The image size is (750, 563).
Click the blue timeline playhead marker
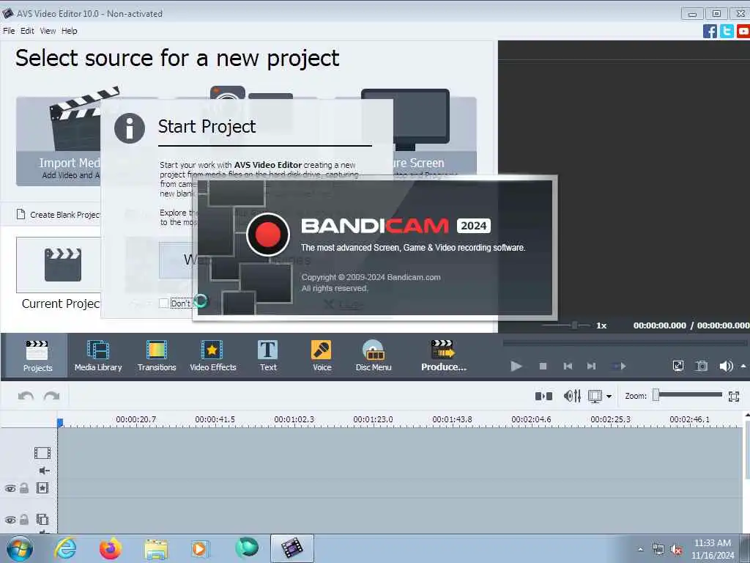click(60, 422)
